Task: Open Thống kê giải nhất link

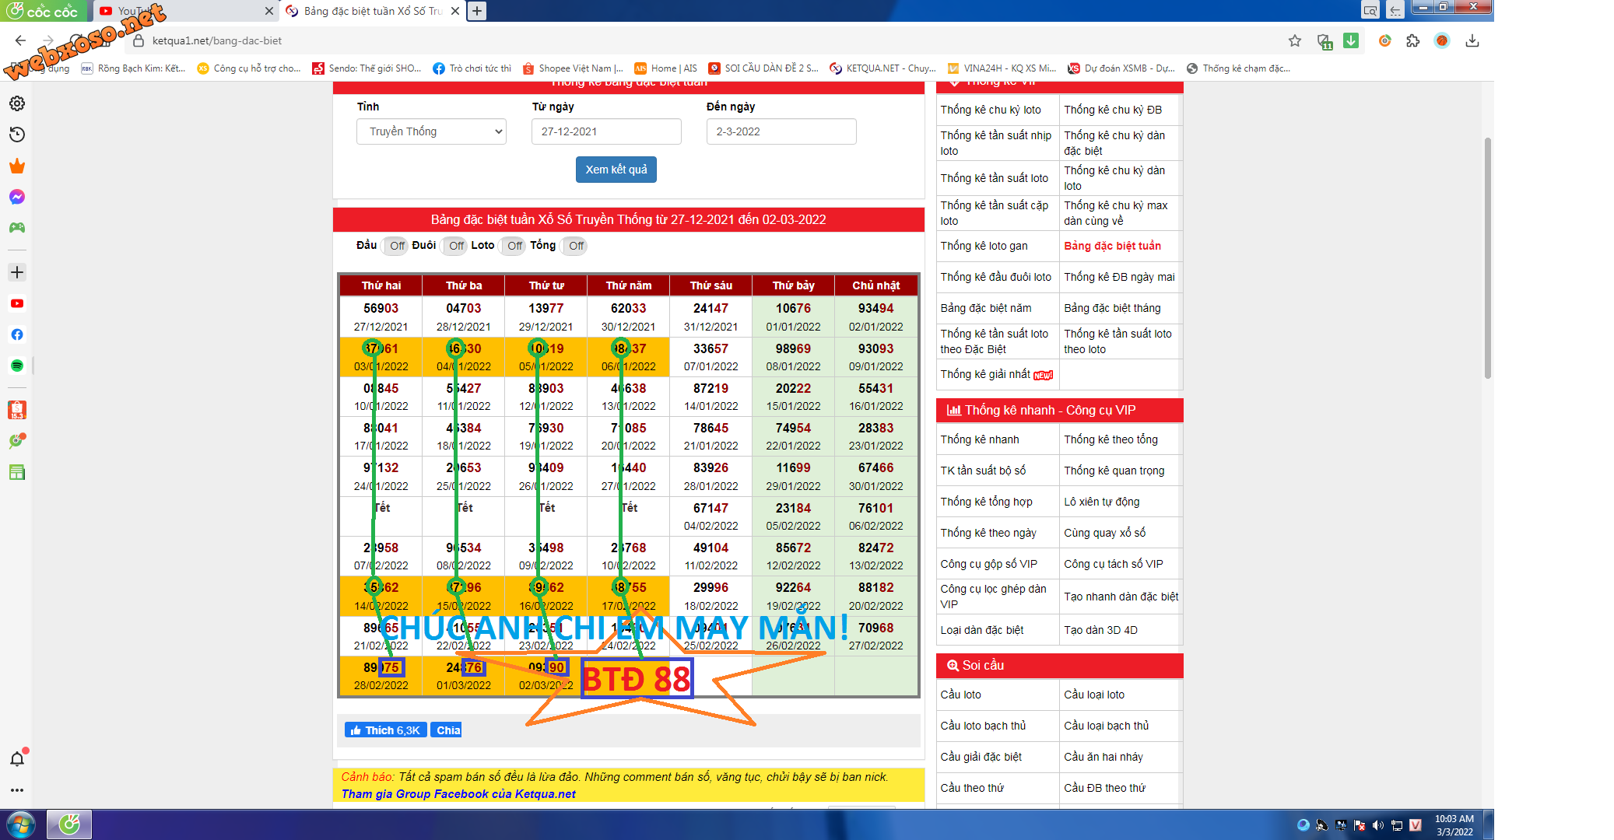Action: (x=996, y=374)
